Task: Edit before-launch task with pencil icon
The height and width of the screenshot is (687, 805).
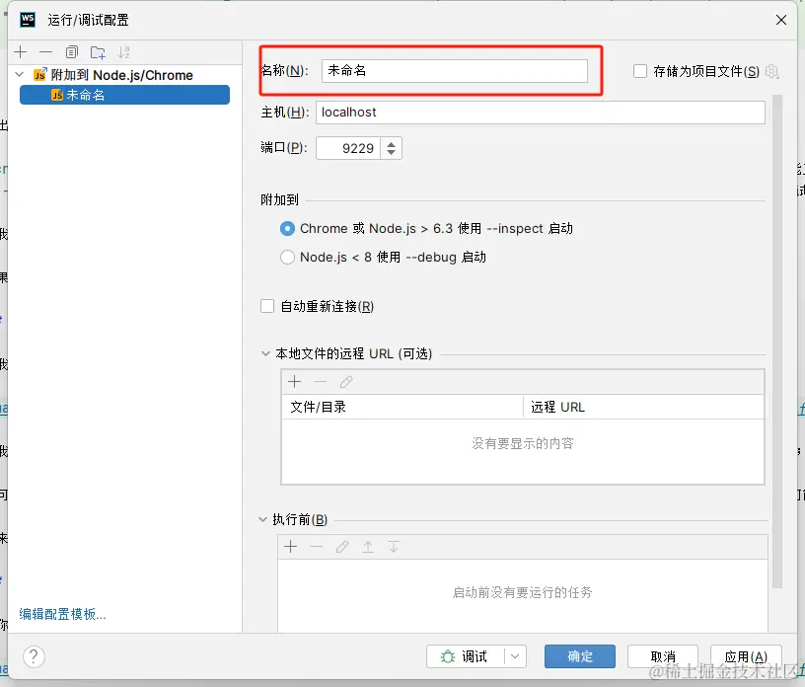Action: (342, 547)
